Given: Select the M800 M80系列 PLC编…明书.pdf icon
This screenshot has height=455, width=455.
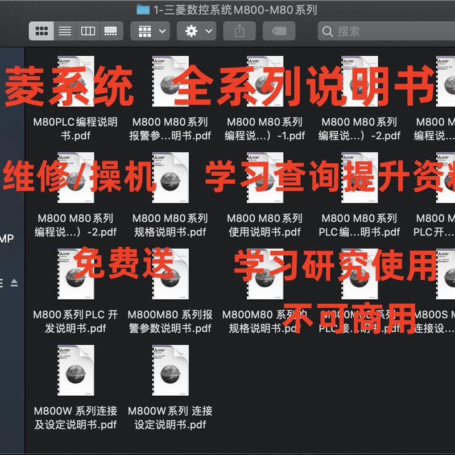Looking at the screenshot, I should click(359, 177).
